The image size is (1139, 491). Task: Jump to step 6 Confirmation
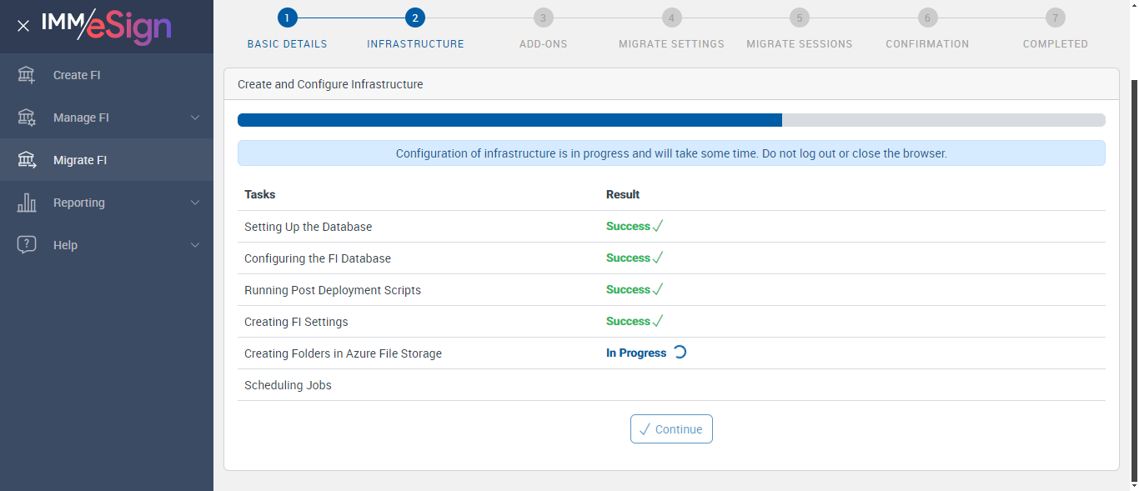click(x=927, y=18)
